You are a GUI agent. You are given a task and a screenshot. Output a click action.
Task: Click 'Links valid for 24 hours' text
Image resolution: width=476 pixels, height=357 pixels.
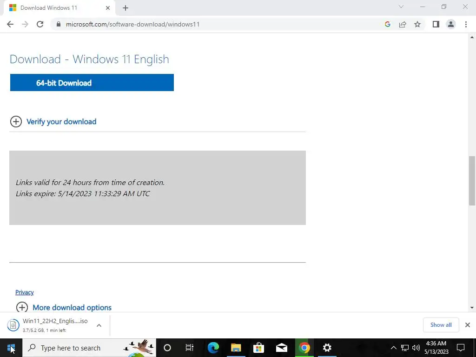pos(90,182)
